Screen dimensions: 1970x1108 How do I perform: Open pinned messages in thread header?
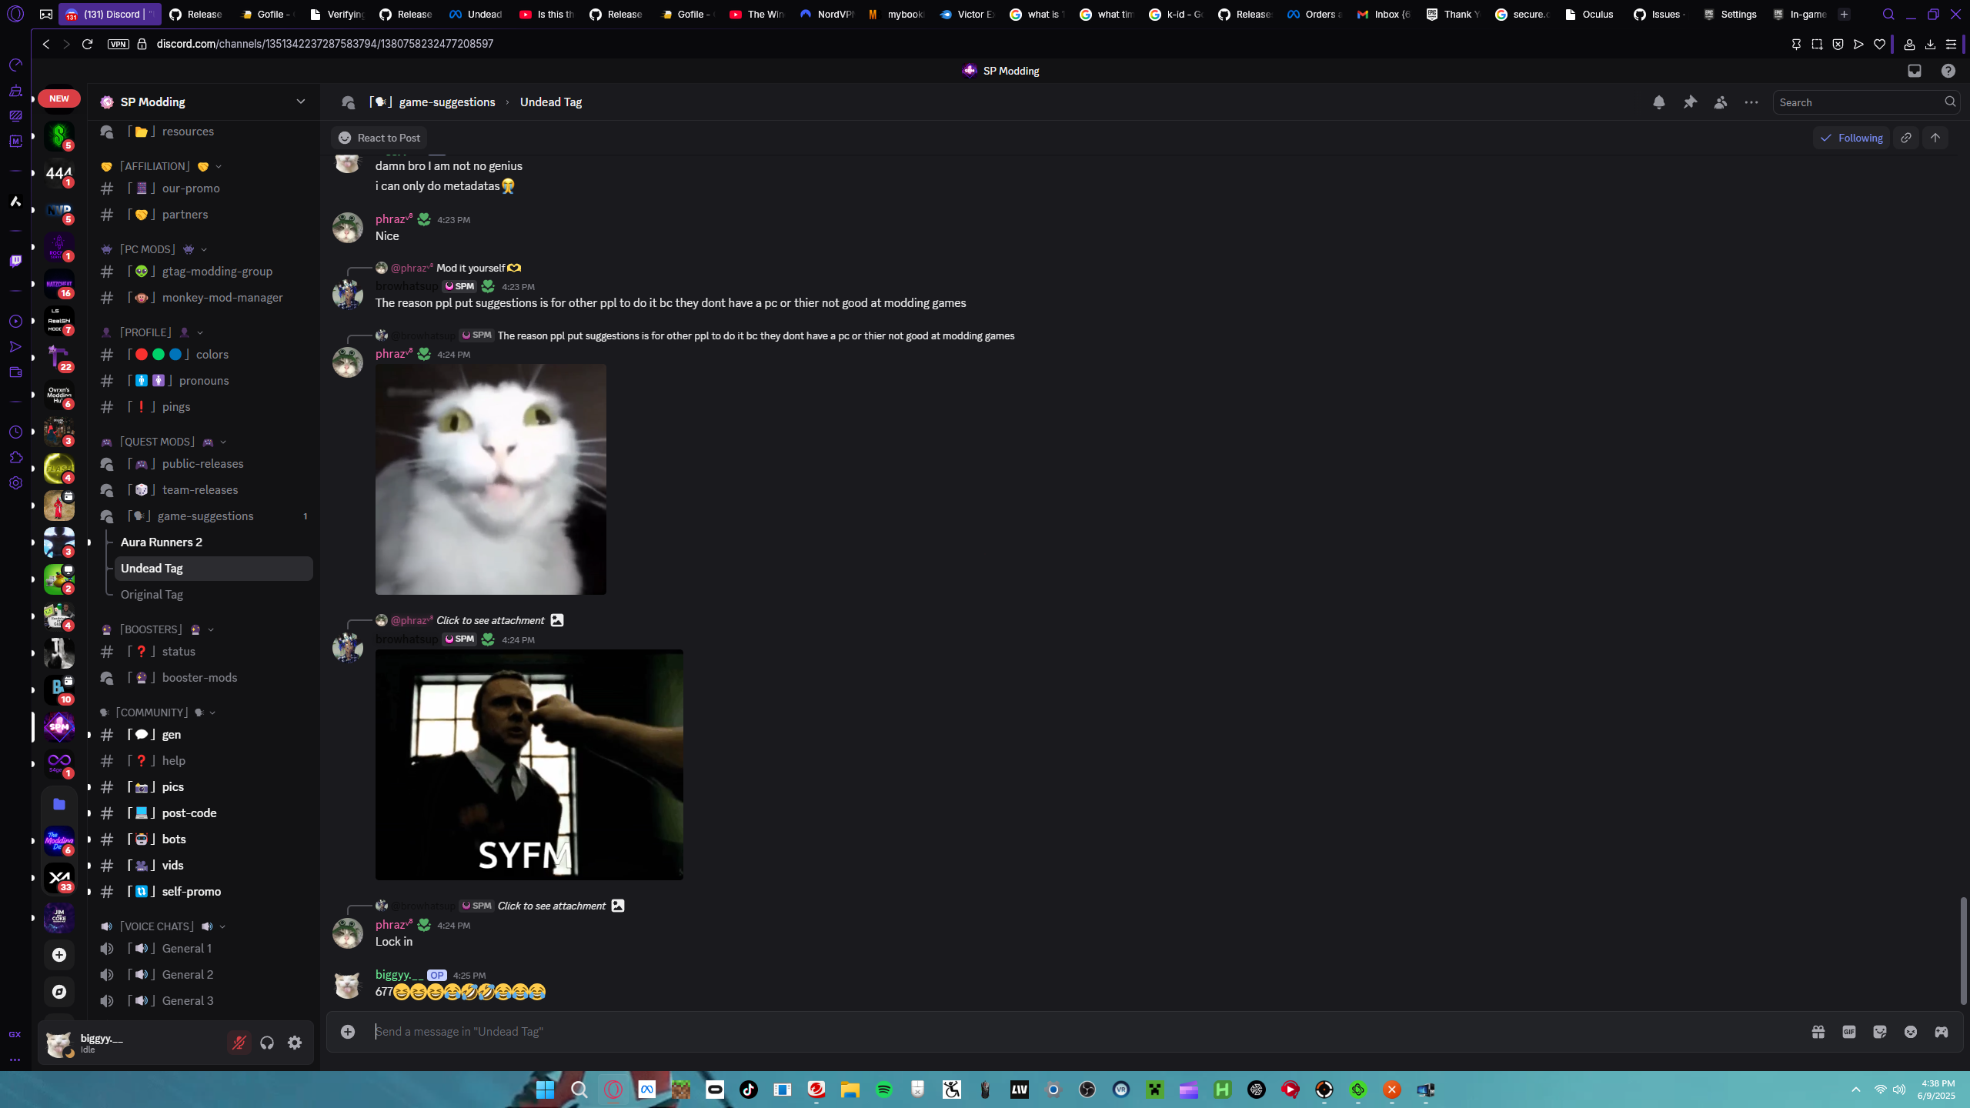pyautogui.click(x=1690, y=102)
